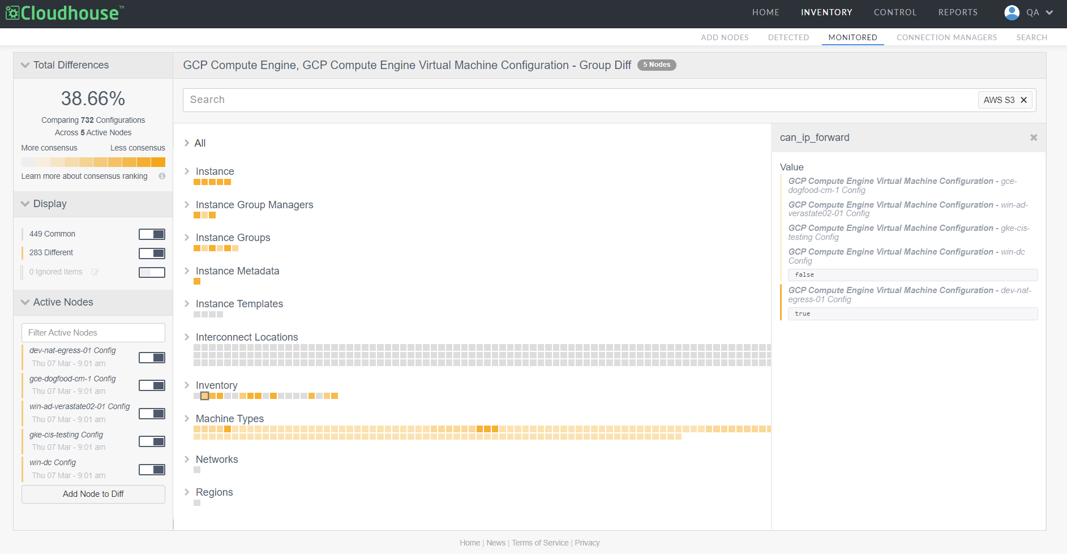Open the footer Privacy link
This screenshot has height=554, width=1067.
pyautogui.click(x=587, y=543)
